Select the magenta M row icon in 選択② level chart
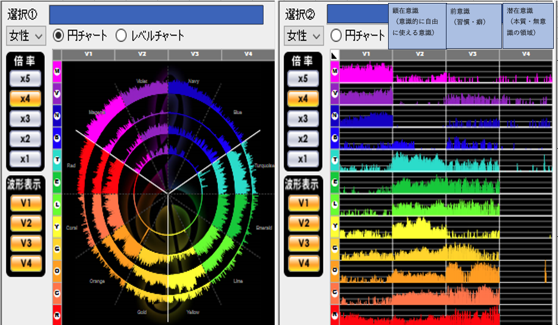The height and width of the screenshot is (325, 558). pos(334,71)
